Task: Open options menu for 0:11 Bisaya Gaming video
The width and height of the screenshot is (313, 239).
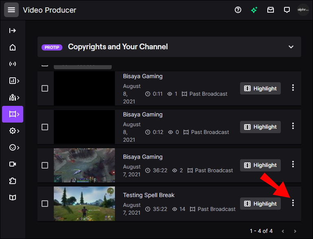Action: (293, 88)
